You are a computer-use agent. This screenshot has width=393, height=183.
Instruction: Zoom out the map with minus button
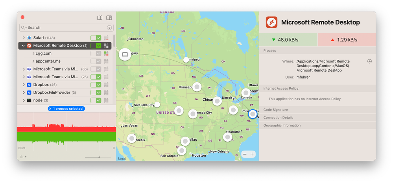(x=245, y=154)
